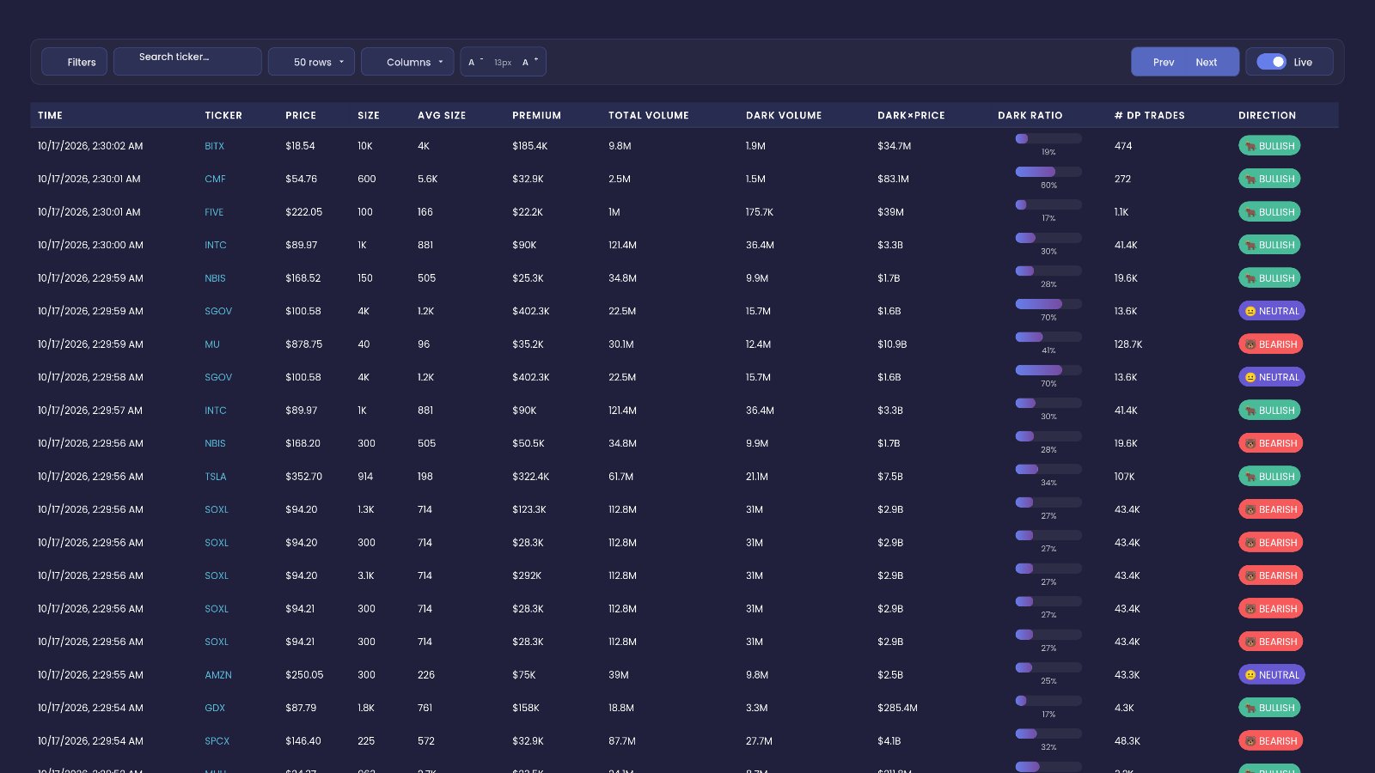Image resolution: width=1375 pixels, height=773 pixels.
Task: Select the $292K premium cell
Action: point(527,575)
